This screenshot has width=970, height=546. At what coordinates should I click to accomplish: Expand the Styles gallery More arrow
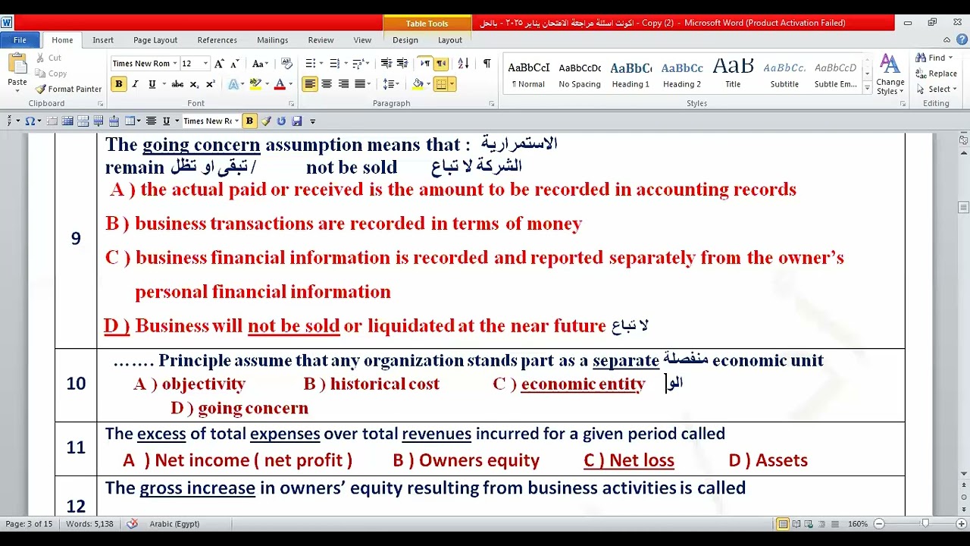tap(867, 89)
